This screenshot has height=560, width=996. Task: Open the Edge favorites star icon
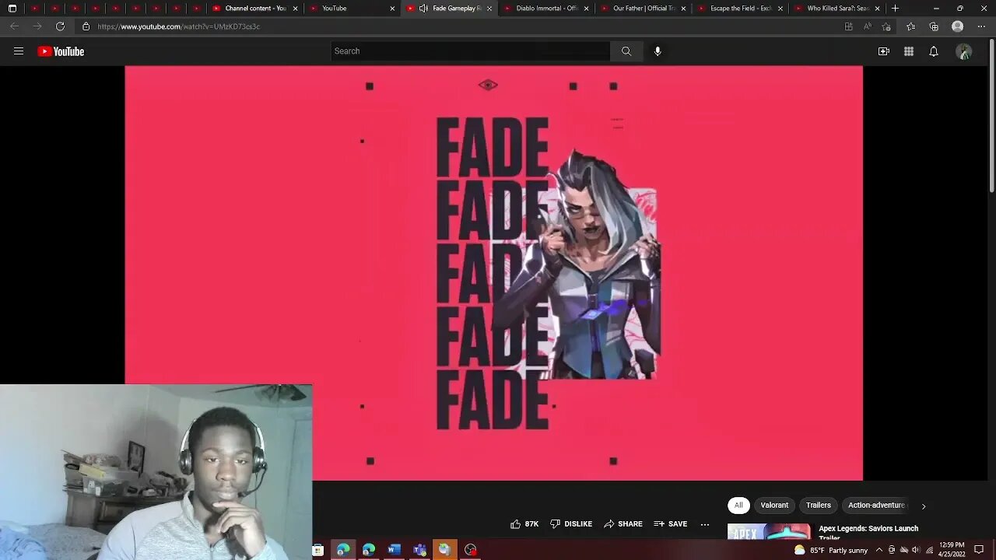[x=911, y=26]
